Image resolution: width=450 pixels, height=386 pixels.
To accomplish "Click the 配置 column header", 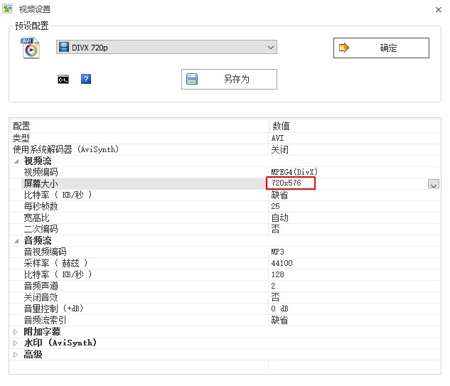I will tap(21, 126).
